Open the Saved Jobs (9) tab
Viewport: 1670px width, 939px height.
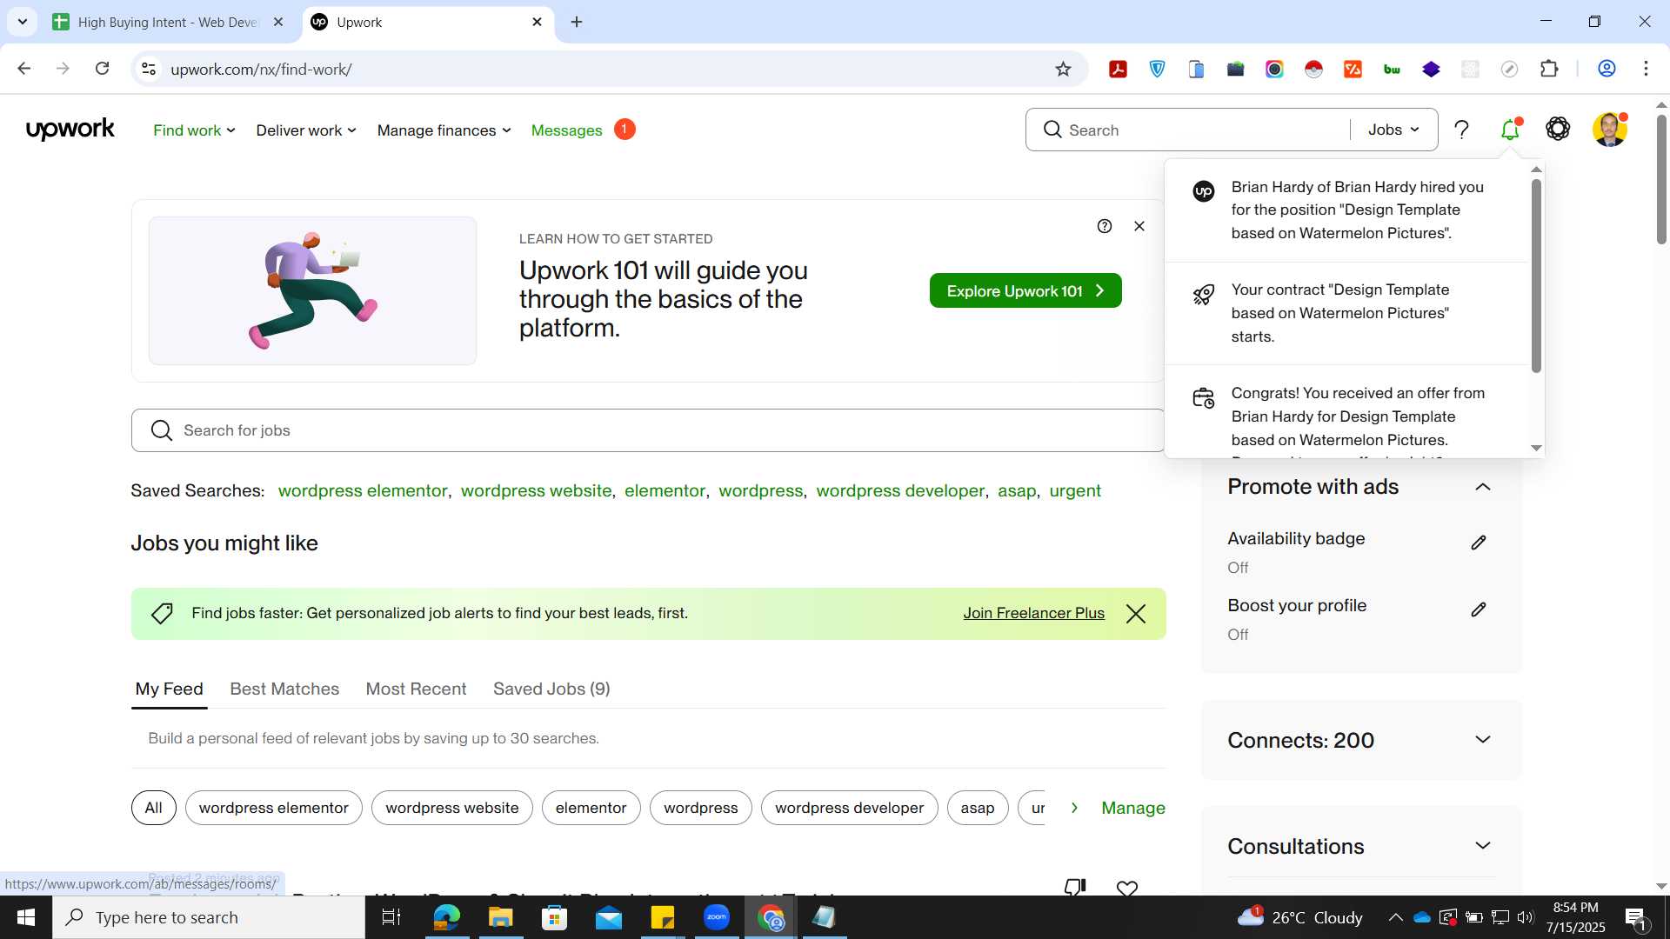(x=551, y=689)
